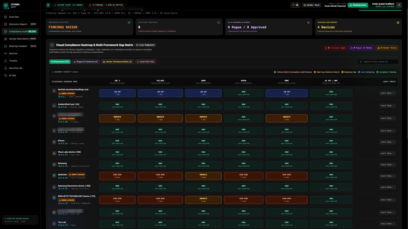This screenshot has width=408, height=229.
Task: Click the 4 Vendor Risks chip
Action: pos(387,48)
